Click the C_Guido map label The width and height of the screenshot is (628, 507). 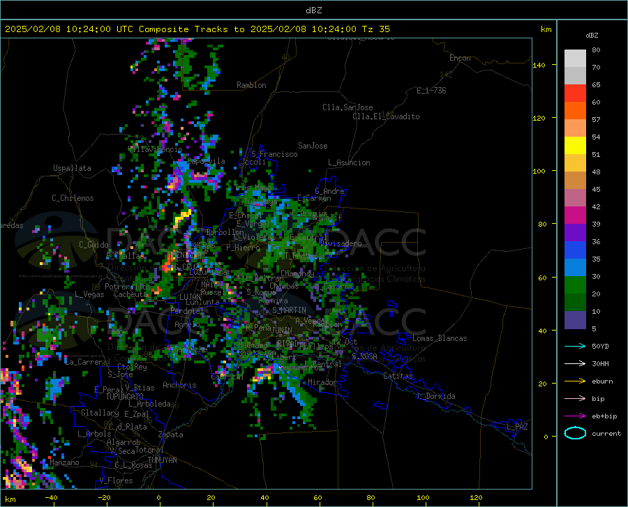coord(94,245)
